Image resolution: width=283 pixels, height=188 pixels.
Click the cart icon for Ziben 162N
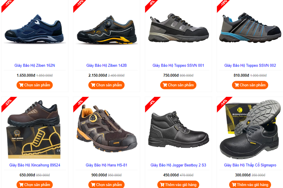pyautogui.click(x=21, y=85)
